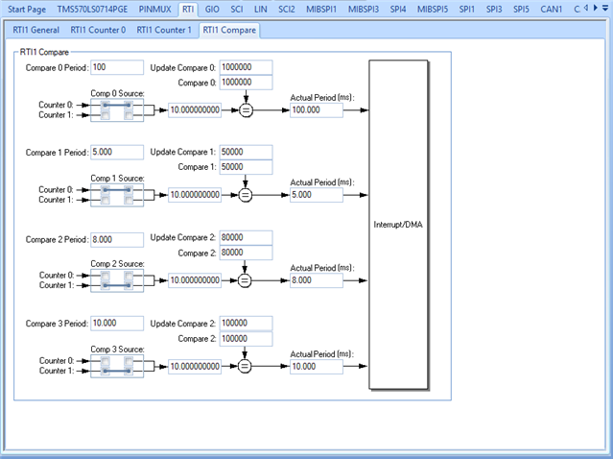The image size is (613, 459).
Task: Open the SCI tab
Action: tap(237, 9)
